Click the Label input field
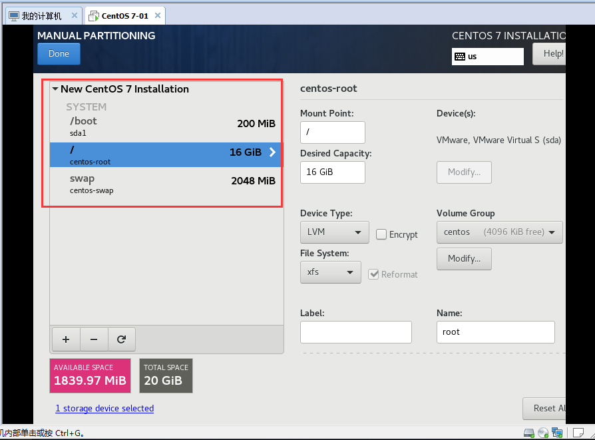595x440 pixels. coord(356,332)
